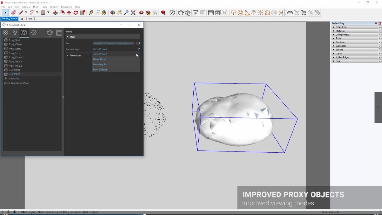
Task: Open Lights tab in V-Ray Asset Editor
Action: pos(15,33)
